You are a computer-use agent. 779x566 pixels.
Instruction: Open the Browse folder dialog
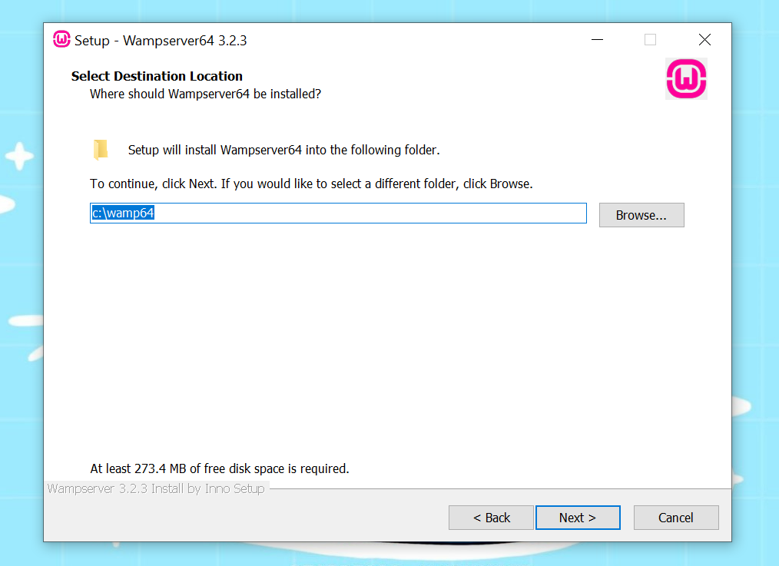641,215
